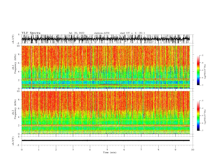Click the upper color bar's "-3" label
The width and height of the screenshot is (217, 168).
(202, 55)
